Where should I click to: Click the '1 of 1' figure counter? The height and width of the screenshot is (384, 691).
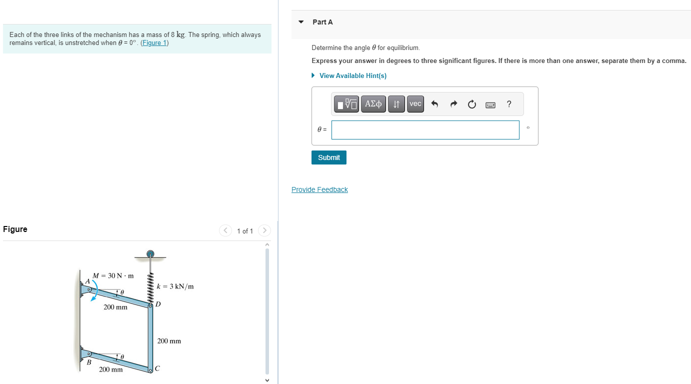pos(245,231)
